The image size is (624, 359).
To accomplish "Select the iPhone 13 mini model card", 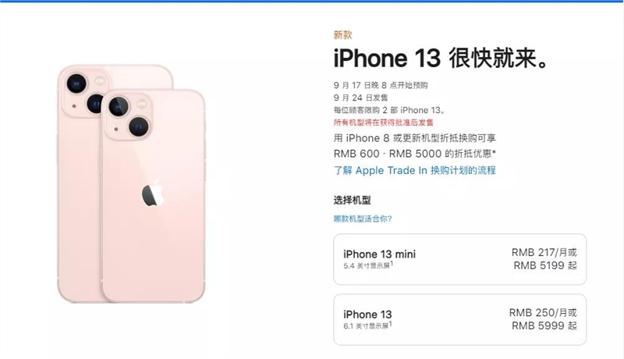I will [x=459, y=259].
